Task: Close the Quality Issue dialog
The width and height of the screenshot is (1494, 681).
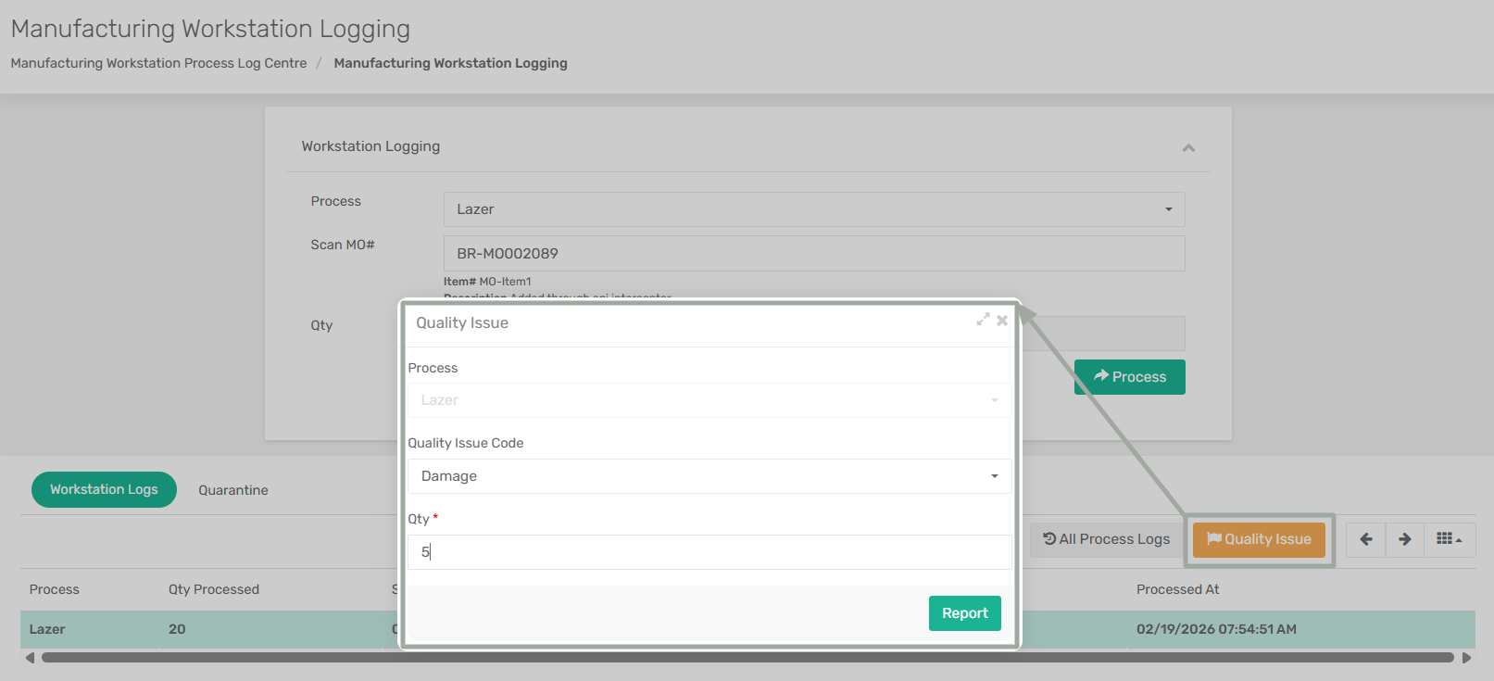Action: 1002,321
